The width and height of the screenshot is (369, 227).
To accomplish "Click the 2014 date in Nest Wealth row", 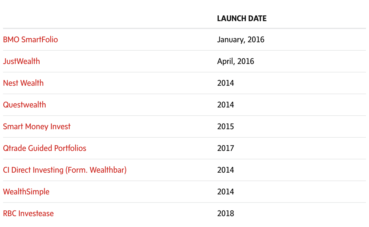I will 225,83.
